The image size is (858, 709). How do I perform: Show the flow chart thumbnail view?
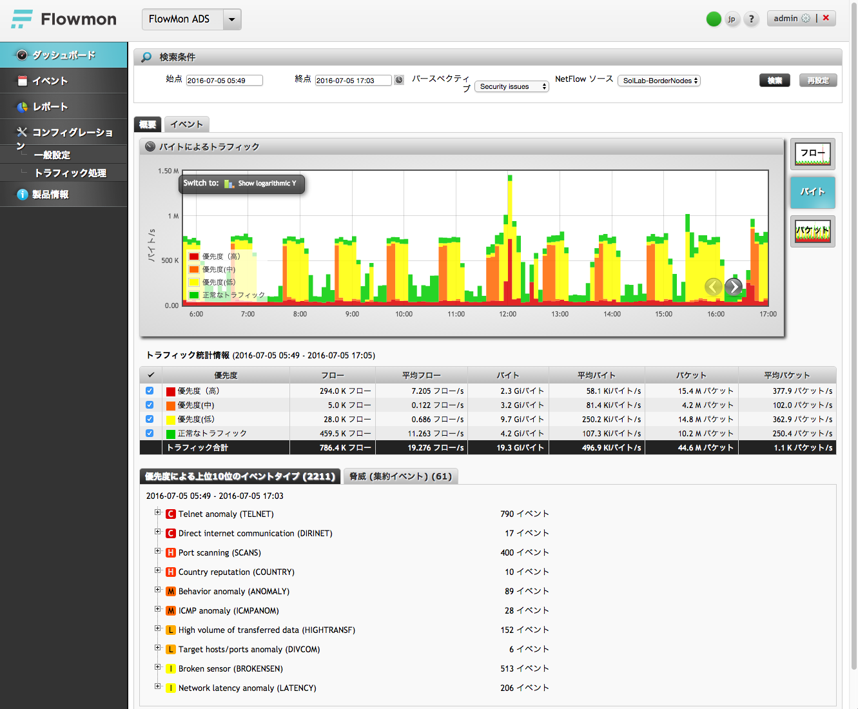click(812, 154)
